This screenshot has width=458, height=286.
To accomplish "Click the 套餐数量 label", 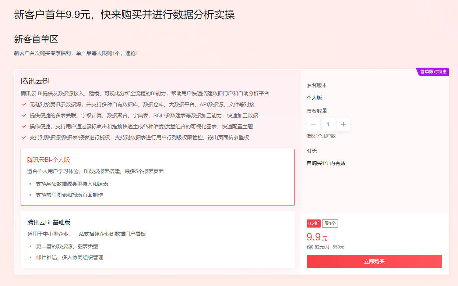I will (317, 111).
